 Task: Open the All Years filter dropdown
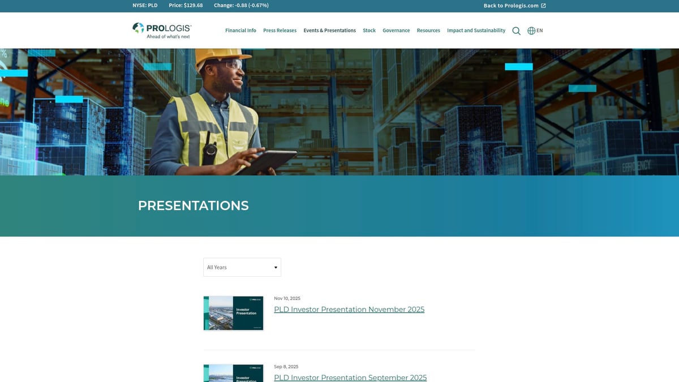click(x=242, y=267)
